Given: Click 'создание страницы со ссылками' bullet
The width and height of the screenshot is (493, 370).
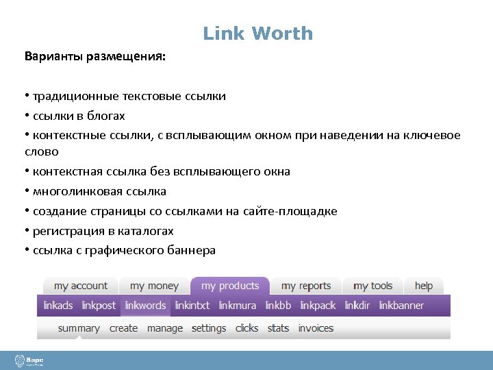Looking at the screenshot, I should (x=181, y=211).
